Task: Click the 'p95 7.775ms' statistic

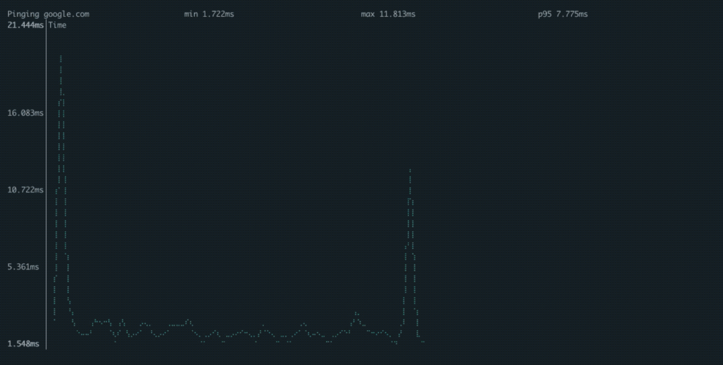Action: tap(562, 14)
